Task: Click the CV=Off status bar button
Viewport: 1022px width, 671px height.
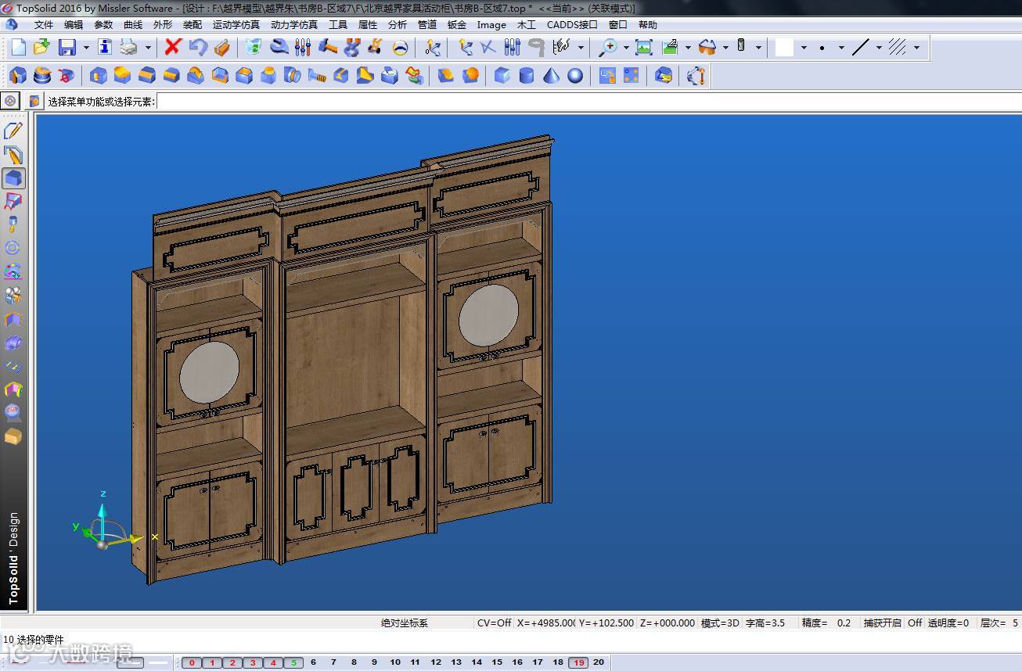Action: (x=494, y=623)
